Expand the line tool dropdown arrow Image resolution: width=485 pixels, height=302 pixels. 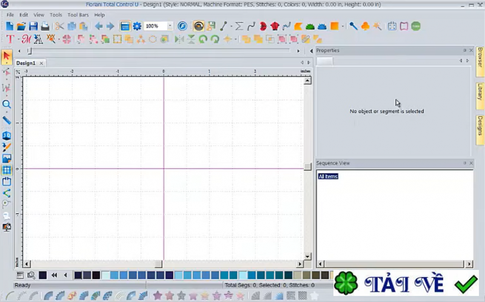point(231,27)
